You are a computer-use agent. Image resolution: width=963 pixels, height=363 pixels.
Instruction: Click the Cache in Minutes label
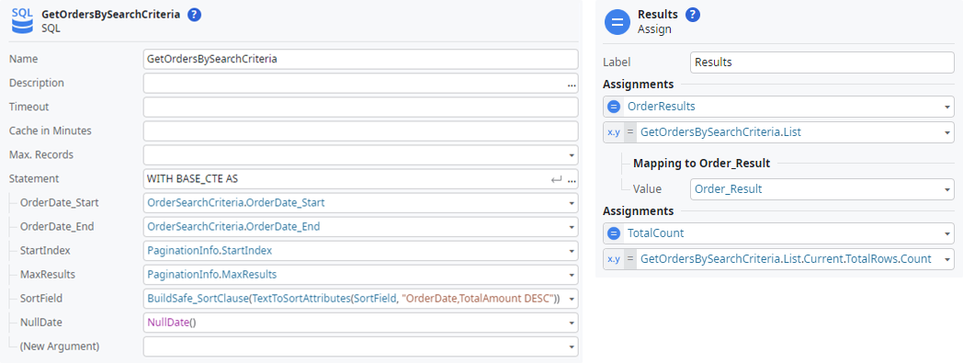click(x=51, y=130)
